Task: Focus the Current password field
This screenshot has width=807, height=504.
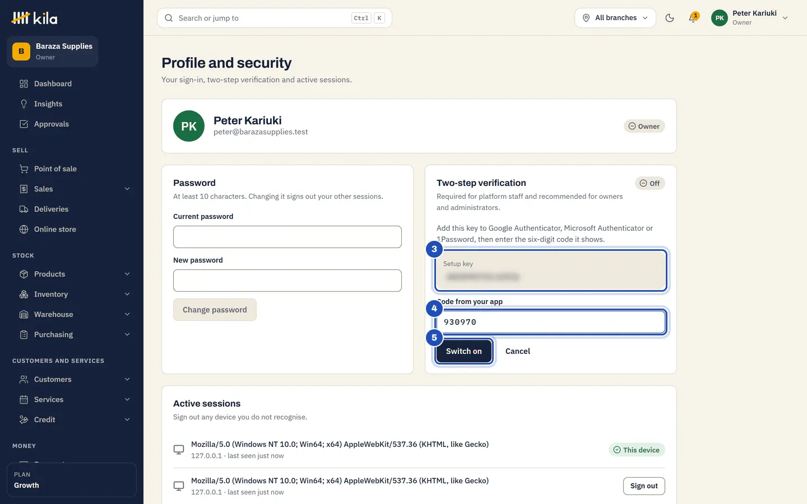Action: [287, 237]
